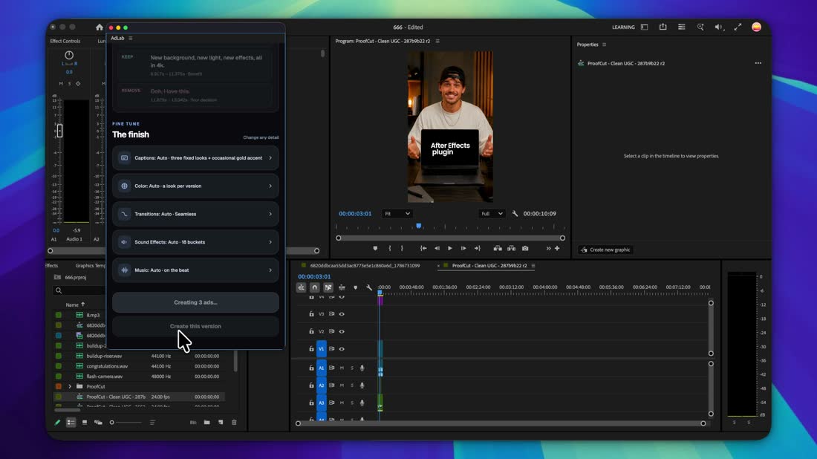
Task: Open Program monitor panel menu
Action: pyautogui.click(x=437, y=41)
